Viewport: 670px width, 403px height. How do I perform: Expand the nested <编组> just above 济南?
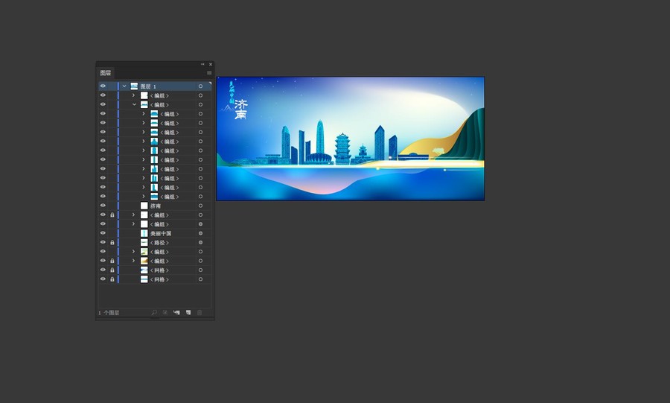pos(144,197)
